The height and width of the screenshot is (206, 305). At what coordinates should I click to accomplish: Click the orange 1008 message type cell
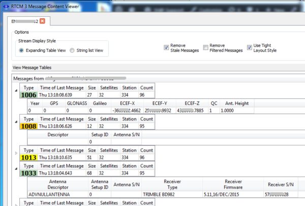(x=29, y=126)
